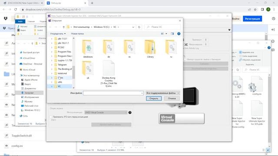The height and width of the screenshot is (156, 278).
Task: Switch to the New Super Ultimate discussion tab
Action: coord(23,3)
